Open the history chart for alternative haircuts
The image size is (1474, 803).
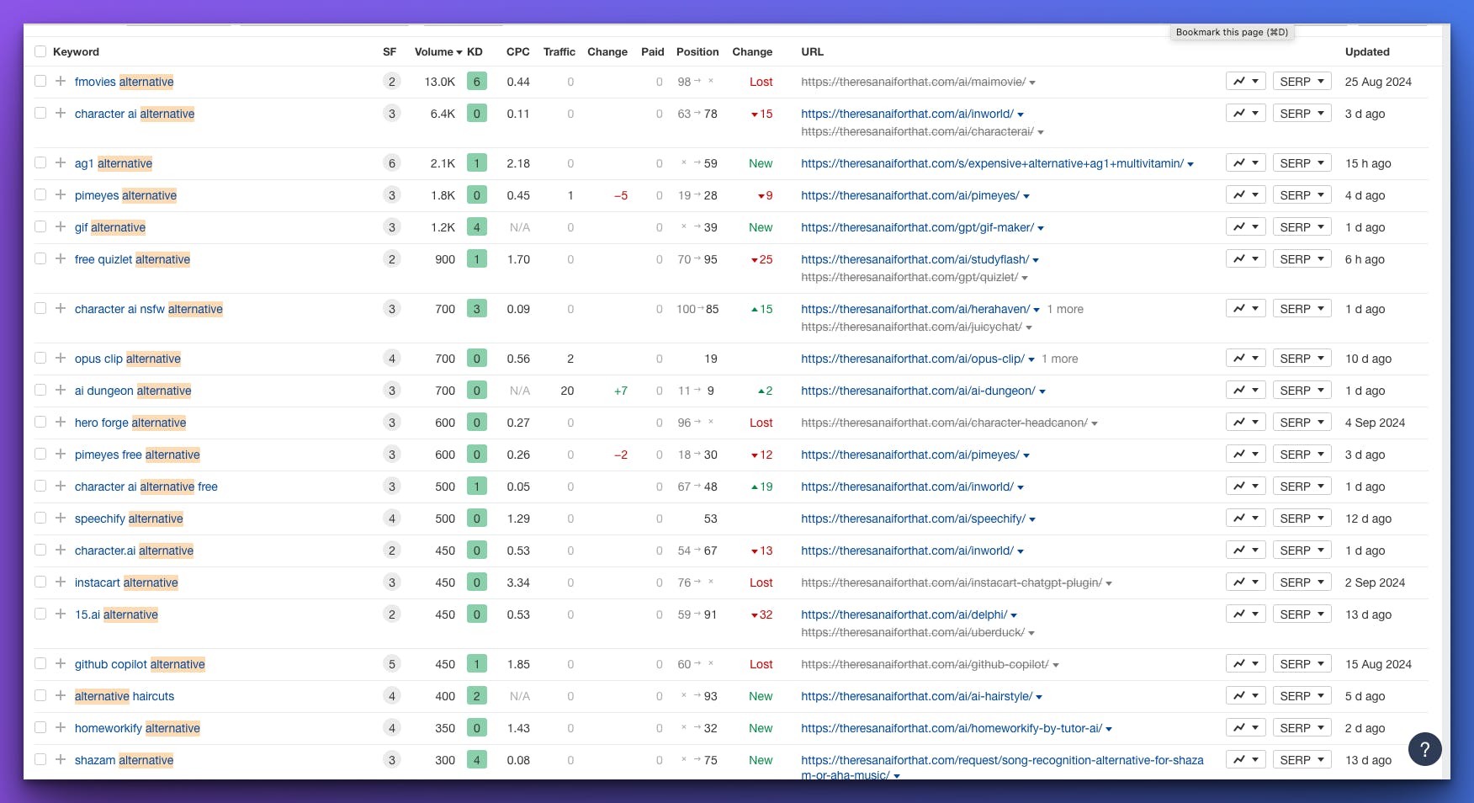1245,696
